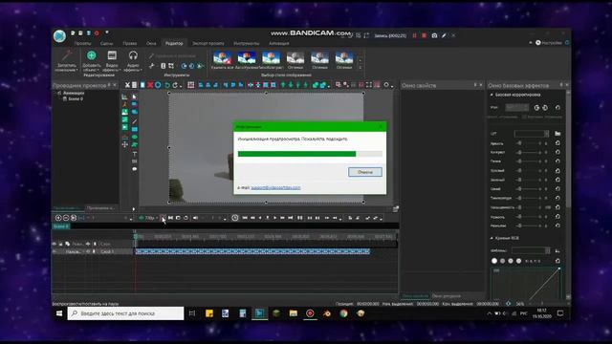Collapse the RGB curves (Кривые RGB) section

click(492, 238)
